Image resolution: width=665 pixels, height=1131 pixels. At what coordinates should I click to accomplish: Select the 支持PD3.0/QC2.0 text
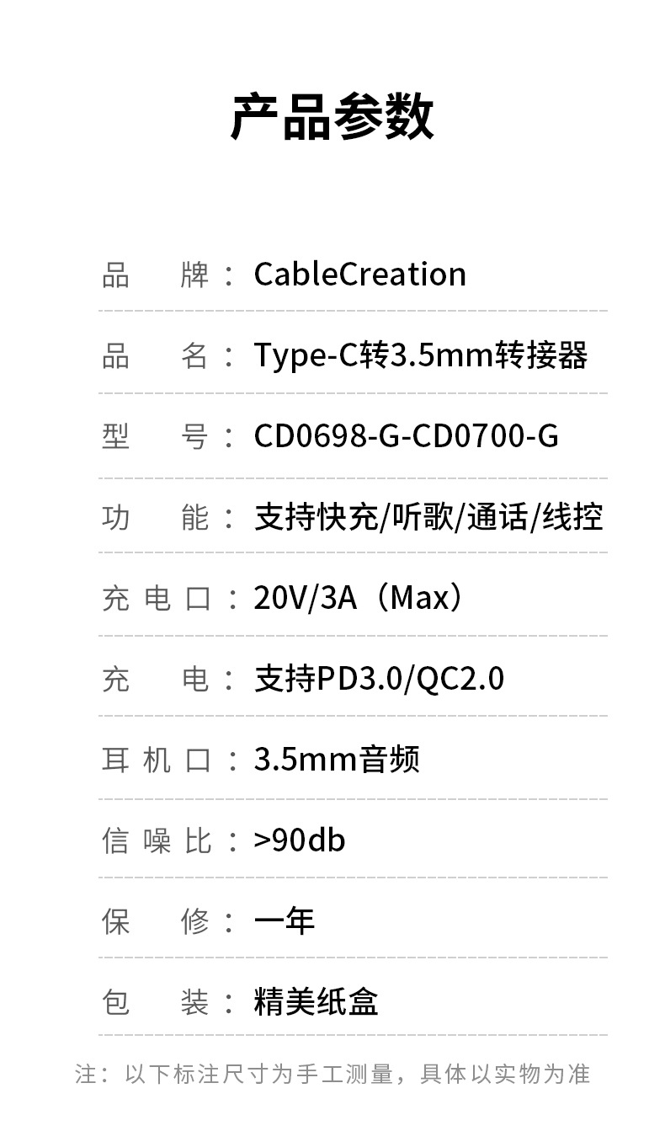tap(379, 679)
